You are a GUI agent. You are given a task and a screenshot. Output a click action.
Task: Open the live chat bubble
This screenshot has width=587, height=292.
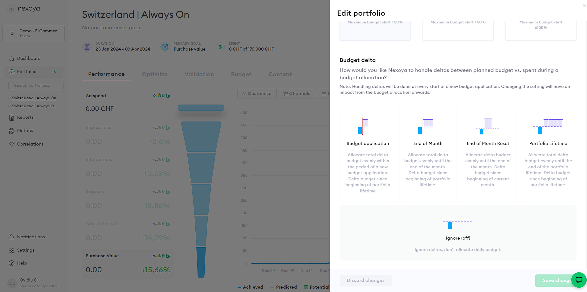click(x=579, y=280)
